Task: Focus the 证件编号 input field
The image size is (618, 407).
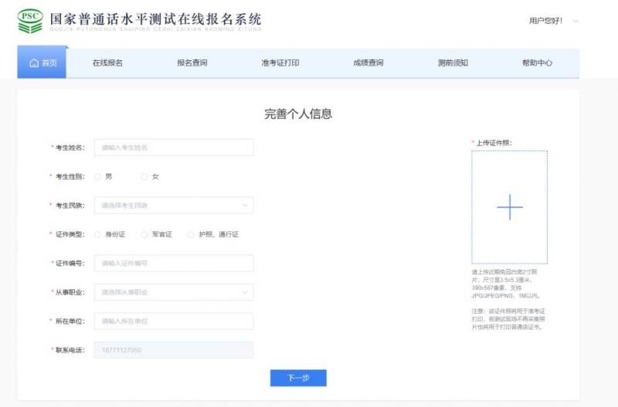Action: tap(173, 264)
